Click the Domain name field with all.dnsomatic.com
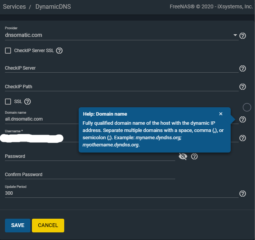 coord(42,119)
